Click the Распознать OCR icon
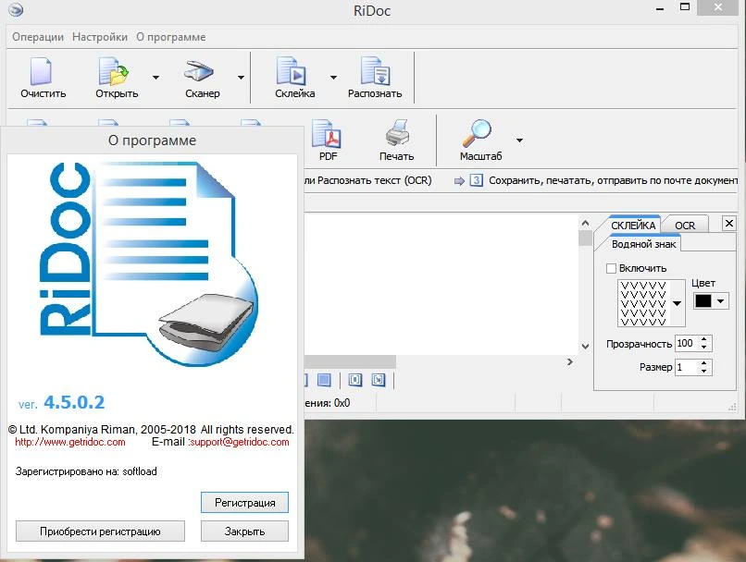746x562 pixels. 375,71
